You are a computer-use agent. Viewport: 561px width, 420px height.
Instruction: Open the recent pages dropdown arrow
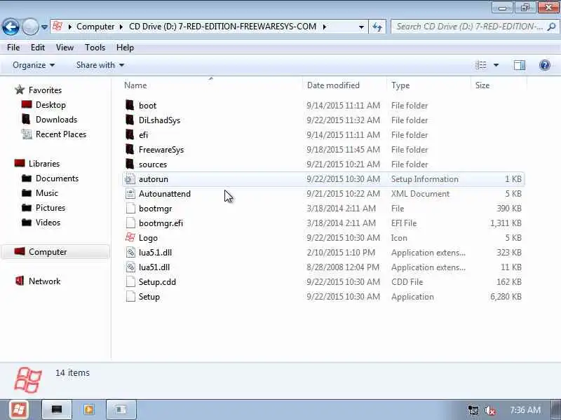[x=44, y=27]
